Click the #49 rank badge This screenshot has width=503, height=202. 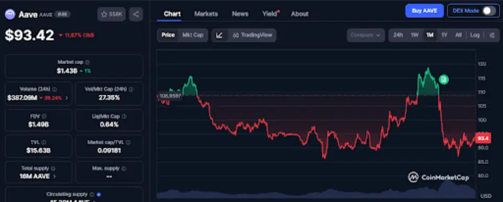pyautogui.click(x=62, y=15)
